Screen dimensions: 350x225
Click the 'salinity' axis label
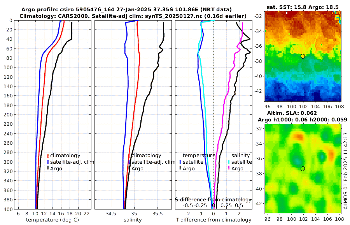(x=133, y=220)
